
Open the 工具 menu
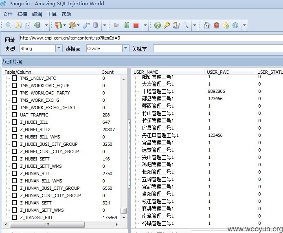pos(52,14)
